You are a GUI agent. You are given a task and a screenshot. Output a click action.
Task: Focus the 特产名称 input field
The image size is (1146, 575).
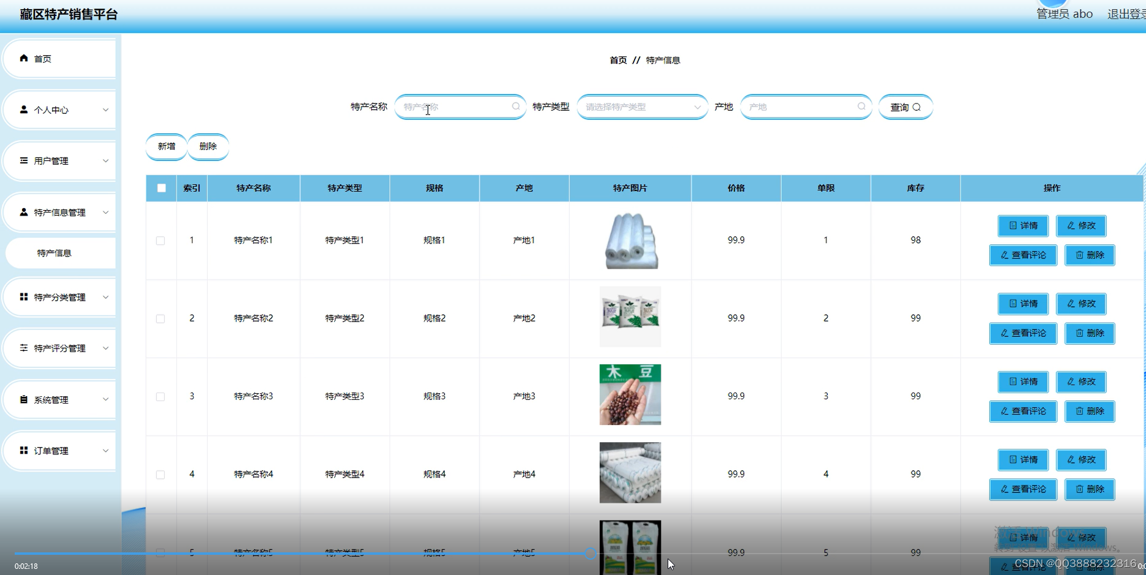point(460,107)
